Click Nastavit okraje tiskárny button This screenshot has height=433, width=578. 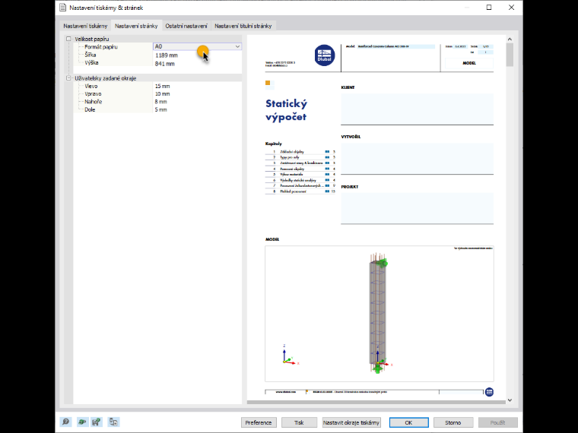click(351, 422)
